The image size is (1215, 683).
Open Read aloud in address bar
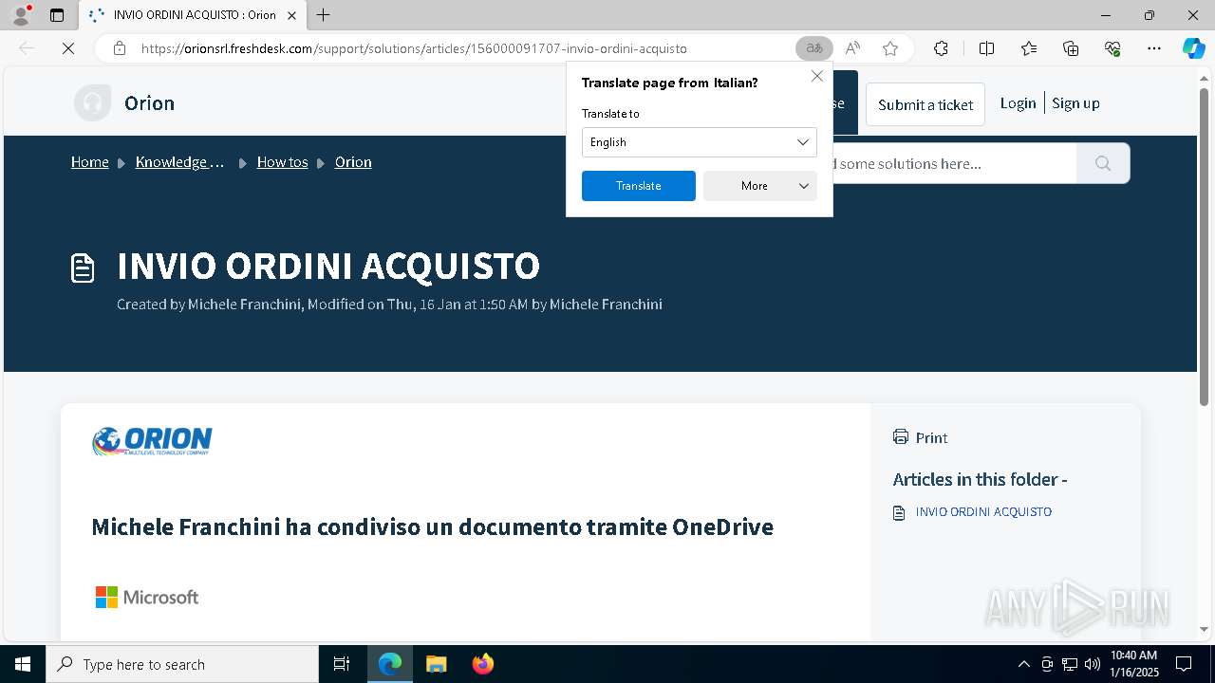[x=852, y=48]
